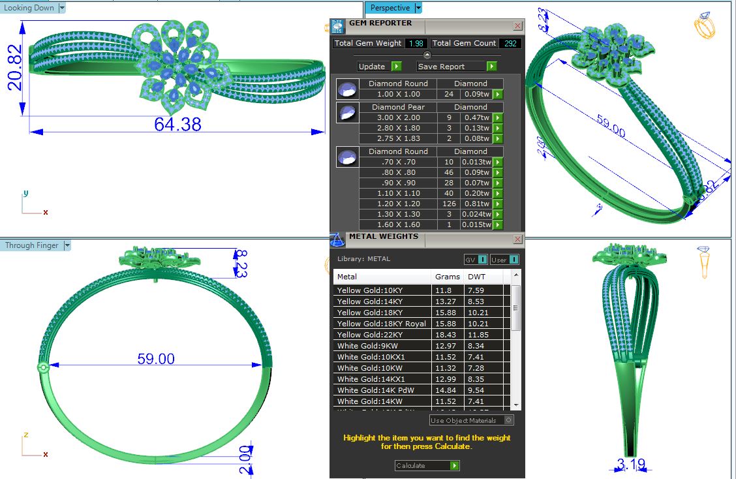Click ring icon in Perspective viewport
The height and width of the screenshot is (479, 736).
[x=705, y=26]
